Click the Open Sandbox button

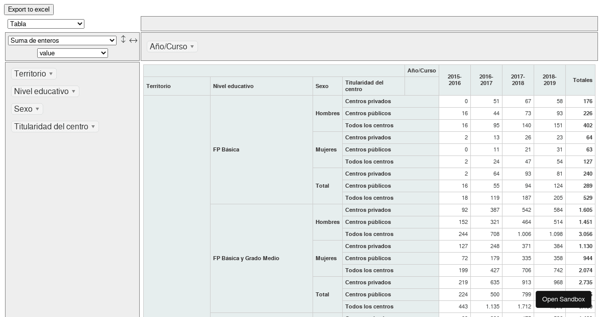tap(563, 299)
